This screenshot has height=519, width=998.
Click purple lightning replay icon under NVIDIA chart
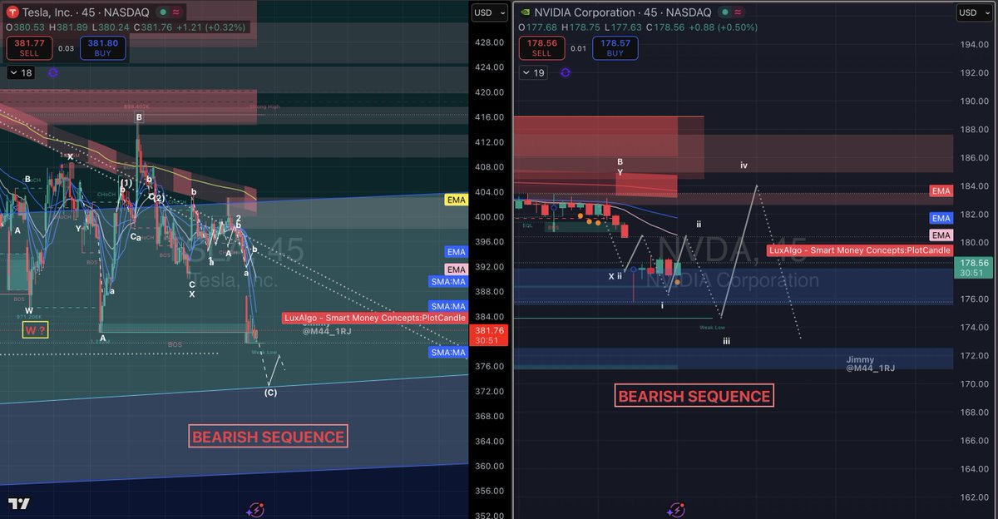point(677,509)
